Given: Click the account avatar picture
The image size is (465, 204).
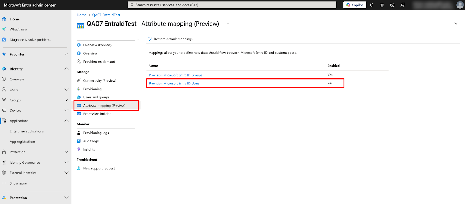Looking at the screenshot, I should (x=460, y=5).
